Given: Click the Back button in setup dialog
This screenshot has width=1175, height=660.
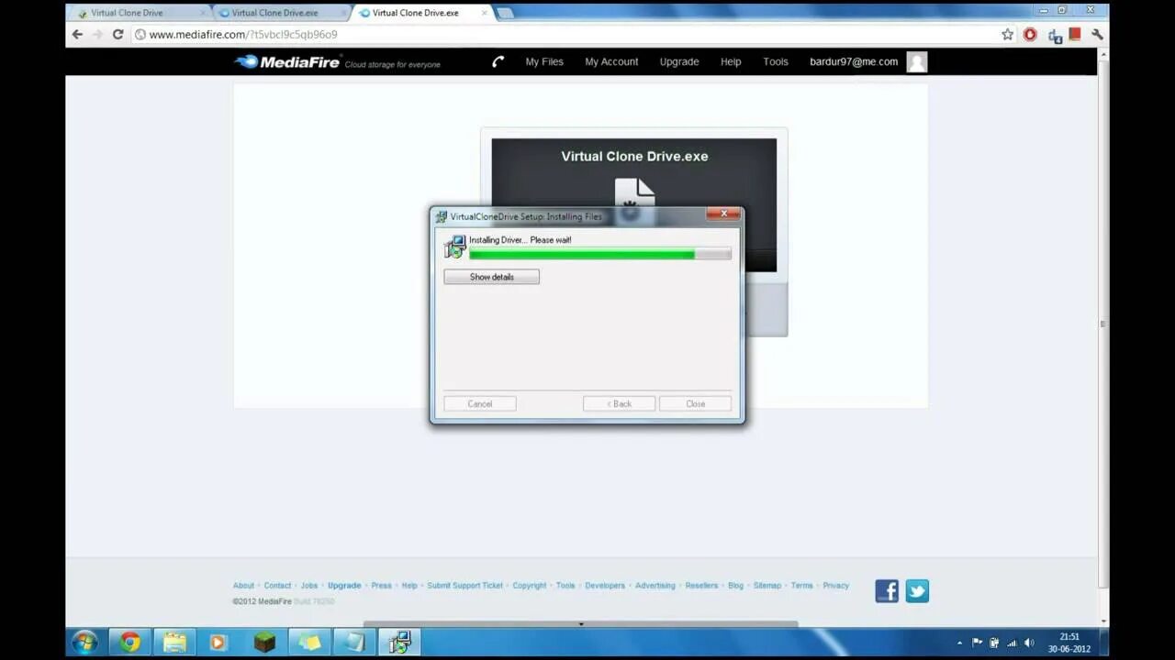Looking at the screenshot, I should pyautogui.click(x=619, y=403).
